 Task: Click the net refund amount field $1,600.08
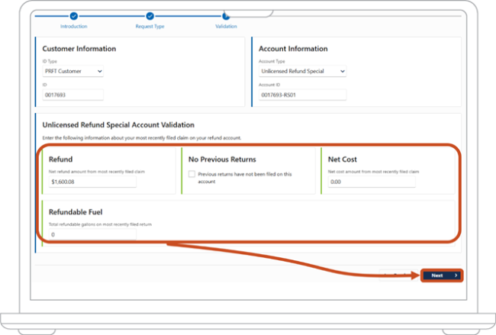coord(92,182)
